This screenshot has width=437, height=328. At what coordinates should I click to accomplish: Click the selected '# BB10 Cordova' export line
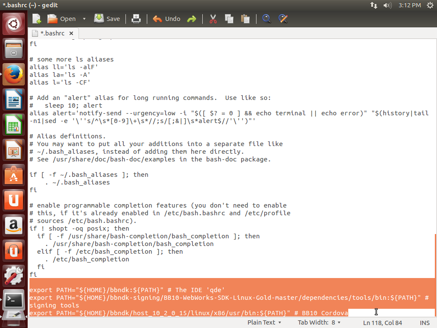[x=189, y=313]
